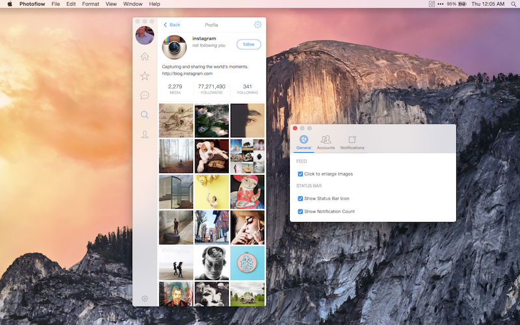Screen dimensions: 520x325
Task: Follow the instagram account
Action: [x=249, y=44]
